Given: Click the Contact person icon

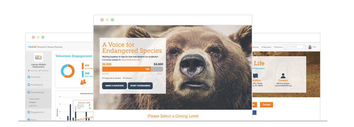Looking at the screenshot, I should (283, 76).
